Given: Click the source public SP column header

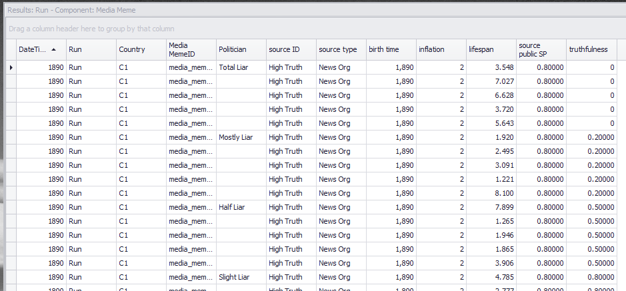Looking at the screenshot, I should 541,49.
